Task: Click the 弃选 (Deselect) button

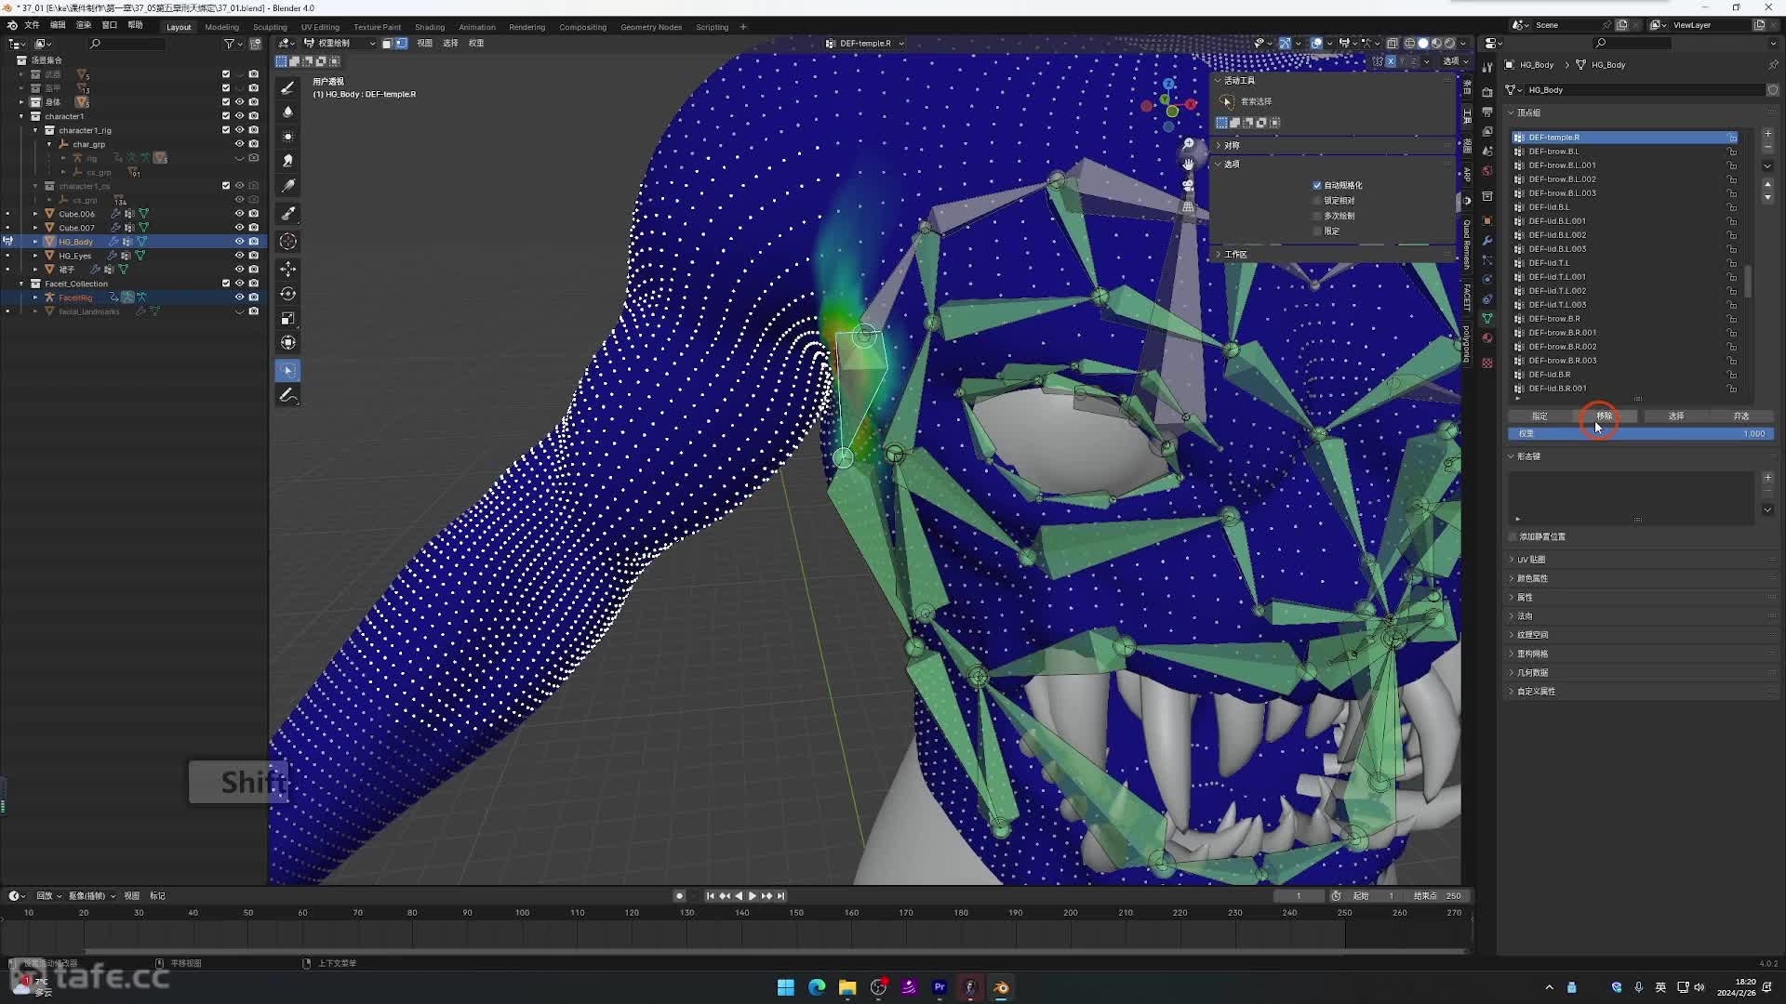Action: 1741,416
